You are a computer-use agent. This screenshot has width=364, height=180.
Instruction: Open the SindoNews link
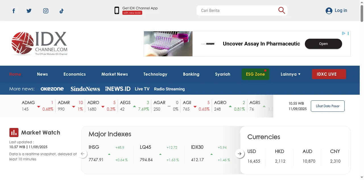[85, 89]
